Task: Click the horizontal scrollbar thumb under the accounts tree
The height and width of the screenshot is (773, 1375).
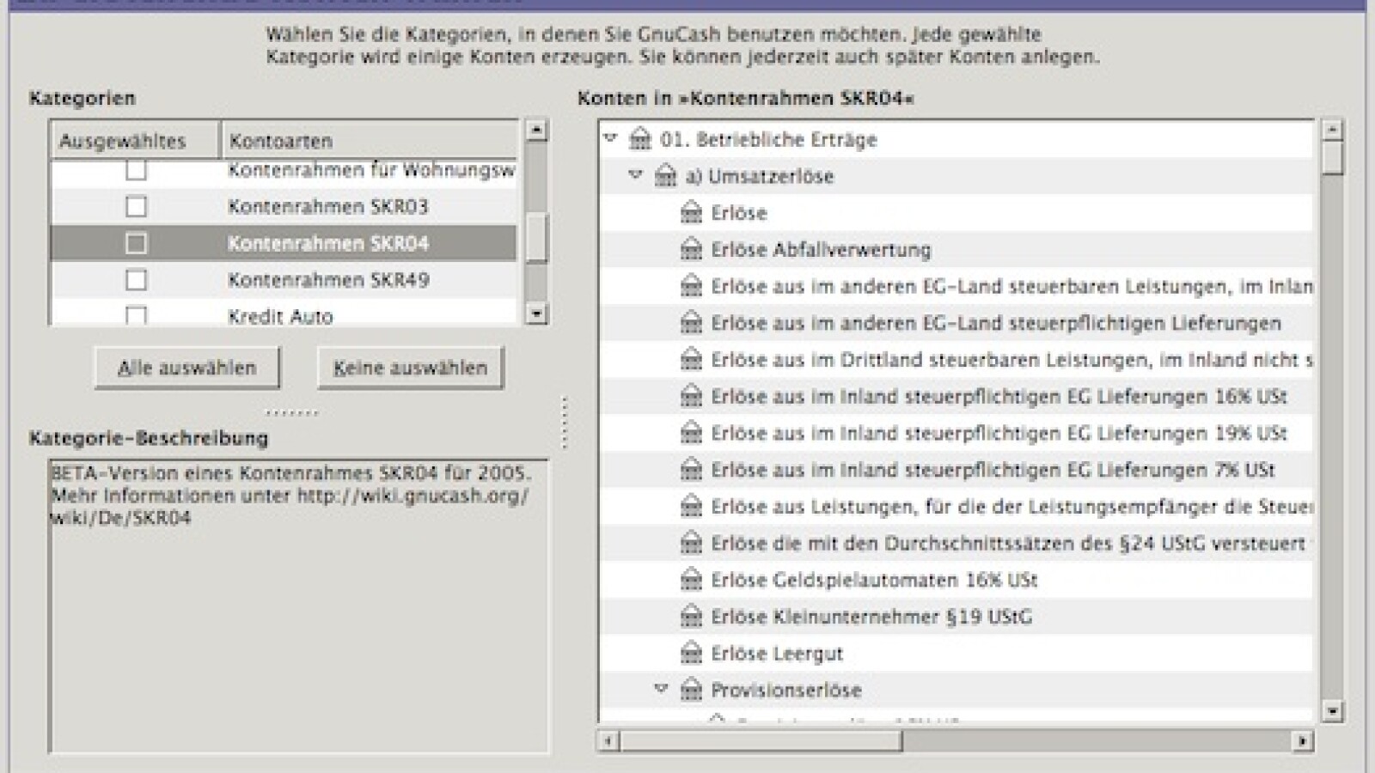Action: (x=761, y=740)
